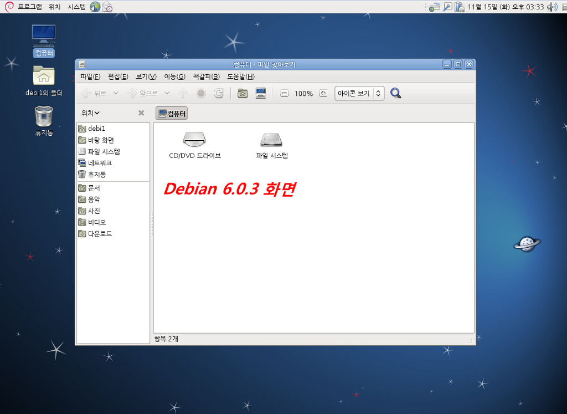Open the 보기(V) menu

146,76
